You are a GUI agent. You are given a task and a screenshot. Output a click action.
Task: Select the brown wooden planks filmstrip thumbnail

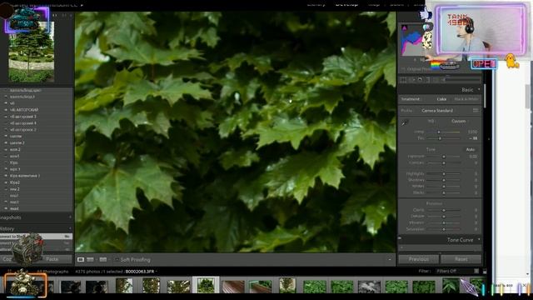pos(233,286)
